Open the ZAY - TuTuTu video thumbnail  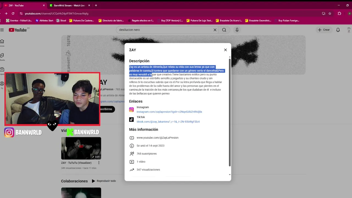[81, 148]
